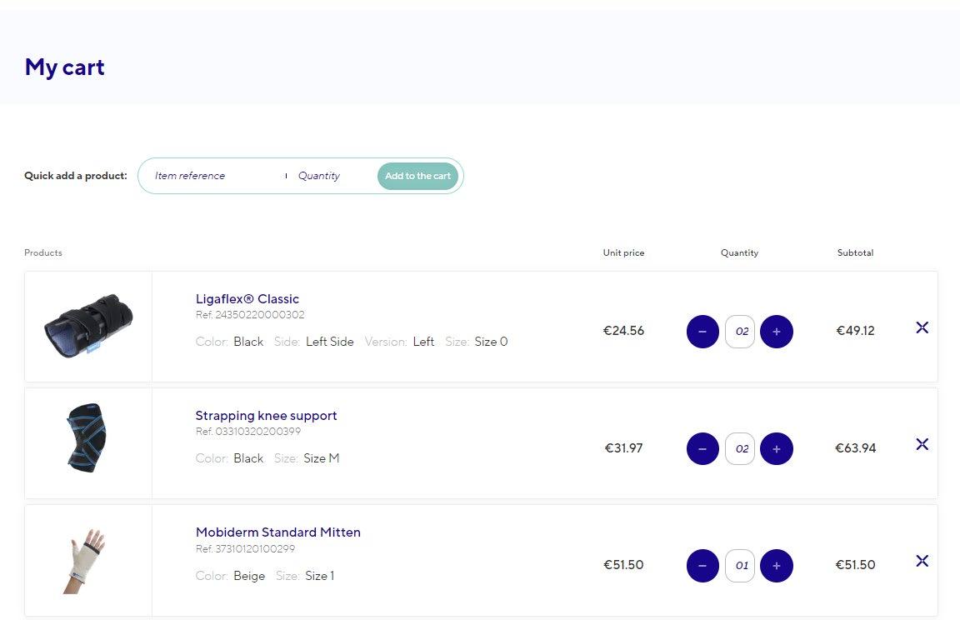The image size is (960, 620).
Task: Increase quantity of Mobiderm Standard Mitten
Action: pyautogui.click(x=777, y=566)
